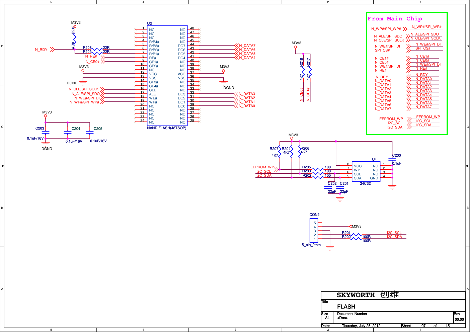Screen dimensions: 470x332
Task: Select the Rev 00.00 field
Action: tap(459, 319)
